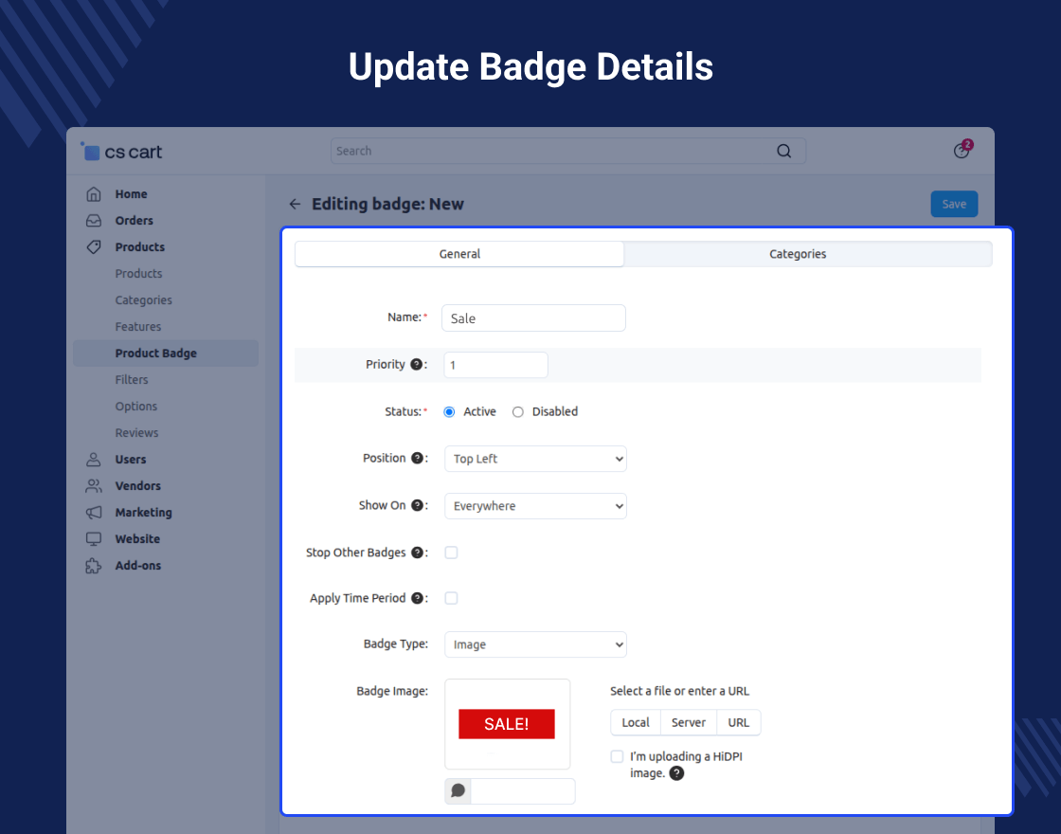Click the image comment bubble icon
This screenshot has width=1061, height=834.
click(459, 790)
